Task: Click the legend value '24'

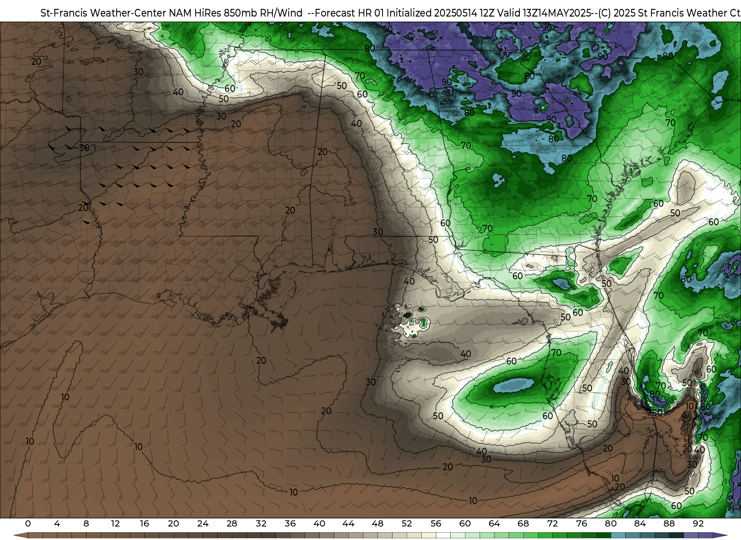Action: (x=203, y=523)
